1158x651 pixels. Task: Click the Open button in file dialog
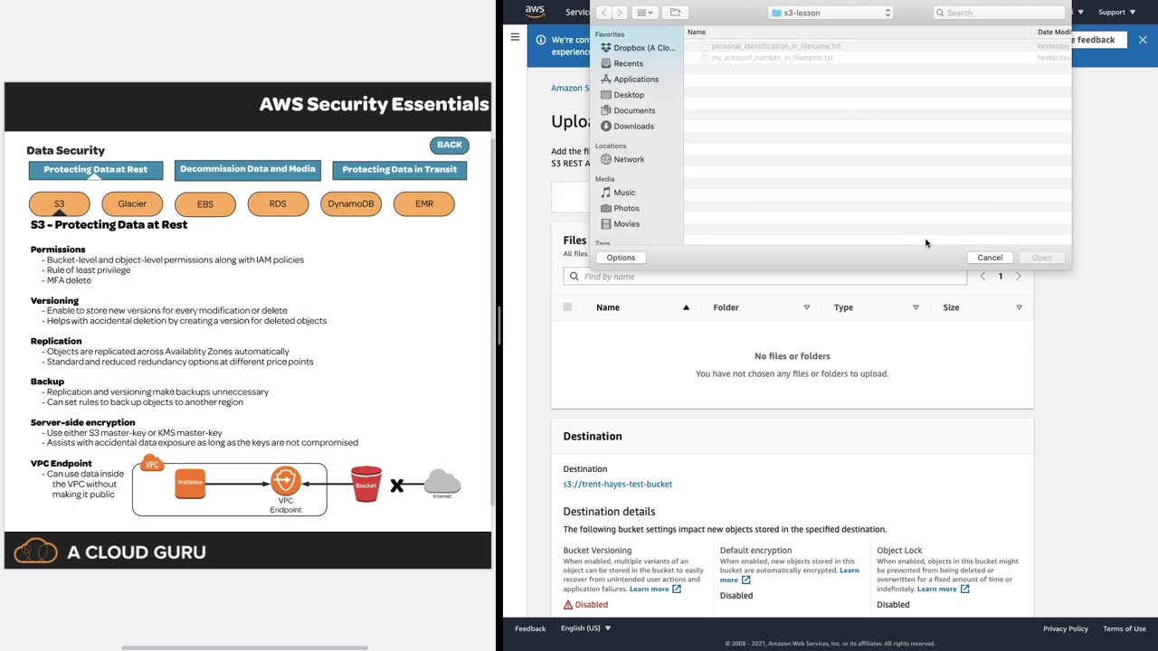click(x=1042, y=258)
